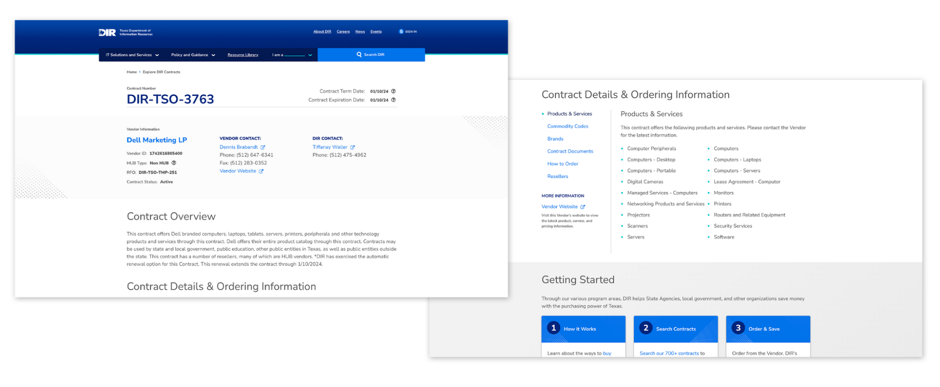Click the search magnifier icon
The height and width of the screenshot is (387, 940).
tap(359, 55)
